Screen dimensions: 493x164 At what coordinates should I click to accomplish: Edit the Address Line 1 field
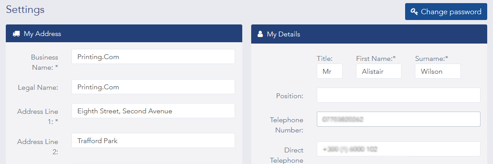[x=153, y=111]
